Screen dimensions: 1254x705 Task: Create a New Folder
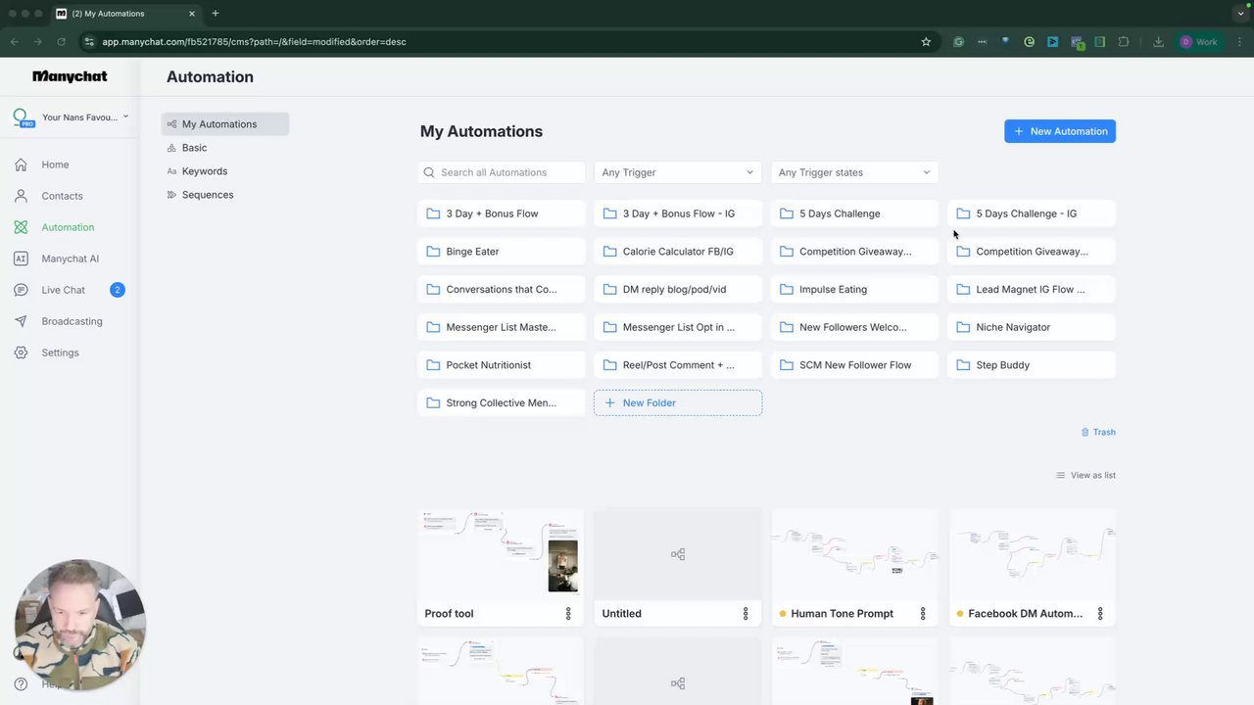tap(678, 402)
